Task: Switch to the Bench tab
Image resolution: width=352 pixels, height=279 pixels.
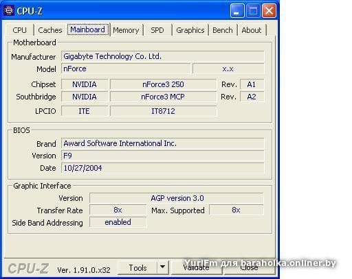Action: pyautogui.click(x=223, y=30)
